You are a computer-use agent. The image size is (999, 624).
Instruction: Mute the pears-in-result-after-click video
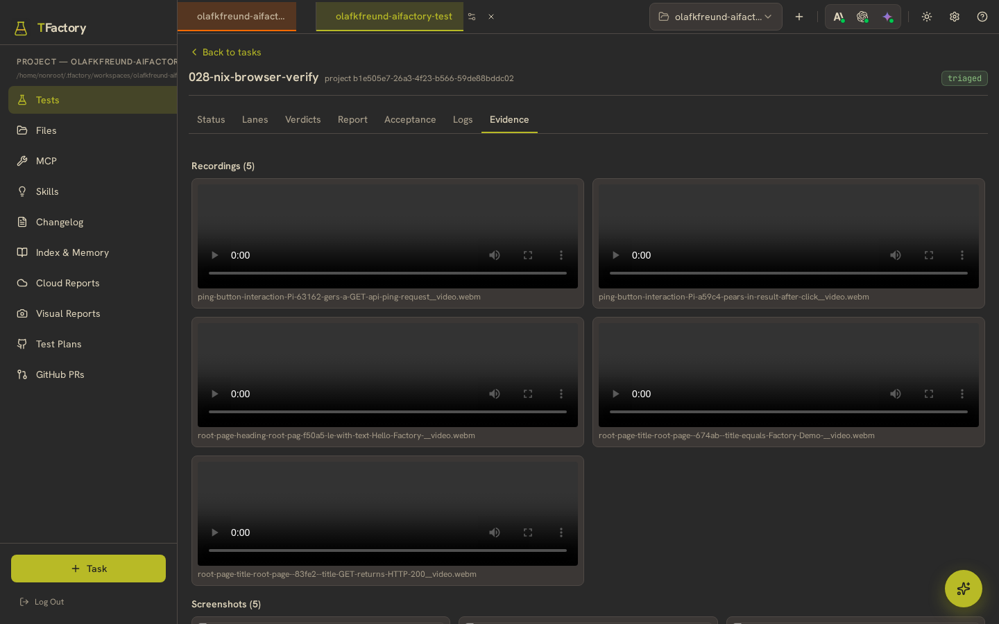tap(896, 255)
